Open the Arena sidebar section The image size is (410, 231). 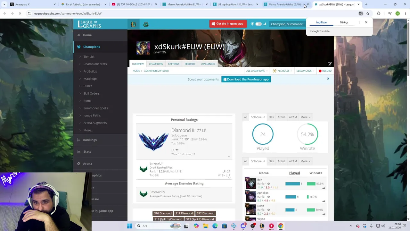(100, 164)
